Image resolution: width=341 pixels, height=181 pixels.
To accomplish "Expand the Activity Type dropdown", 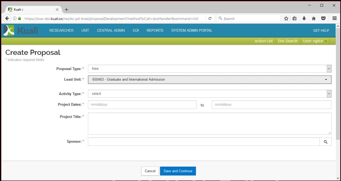I will tap(210, 94).
